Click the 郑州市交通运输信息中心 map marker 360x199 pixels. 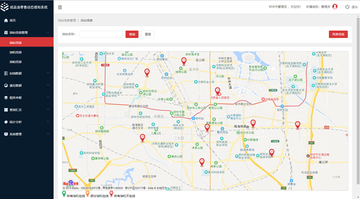click(308, 156)
